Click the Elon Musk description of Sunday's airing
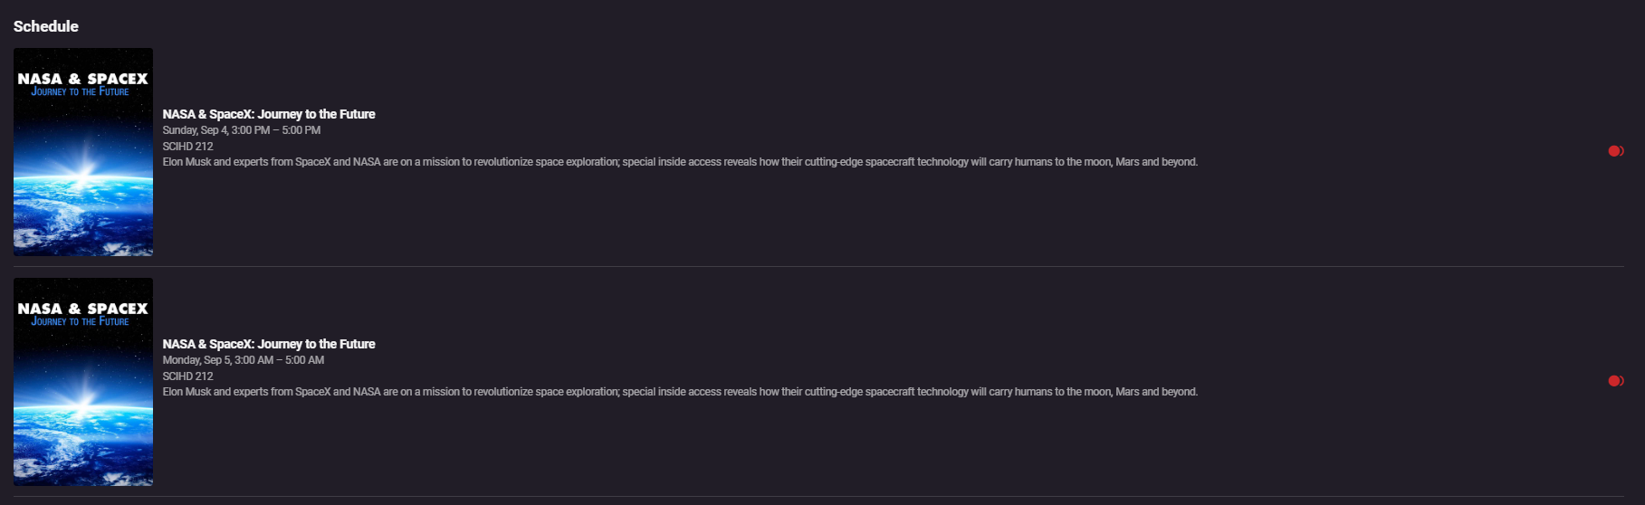The image size is (1645, 505). pyautogui.click(x=680, y=162)
